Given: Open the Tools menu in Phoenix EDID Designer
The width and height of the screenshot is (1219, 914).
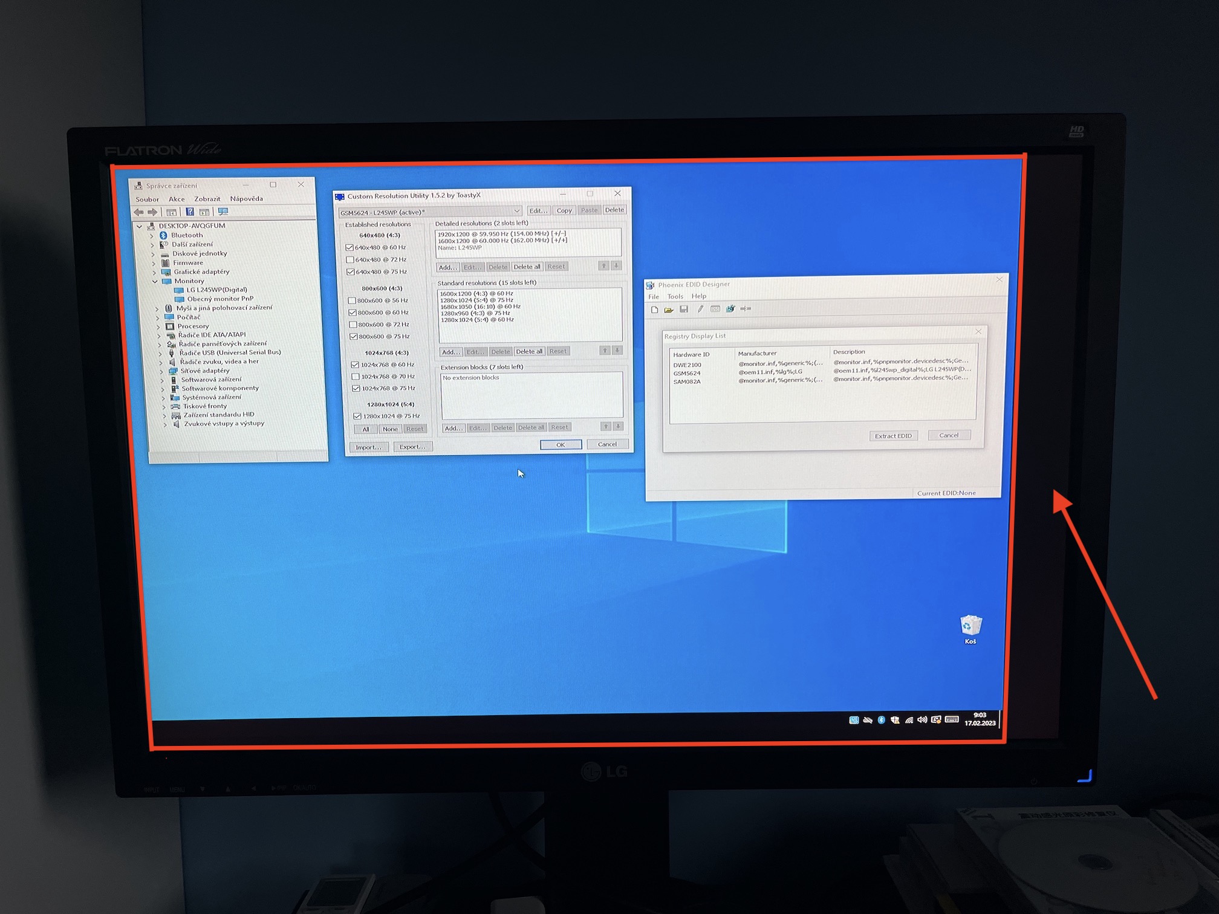Looking at the screenshot, I should pyautogui.click(x=675, y=297).
